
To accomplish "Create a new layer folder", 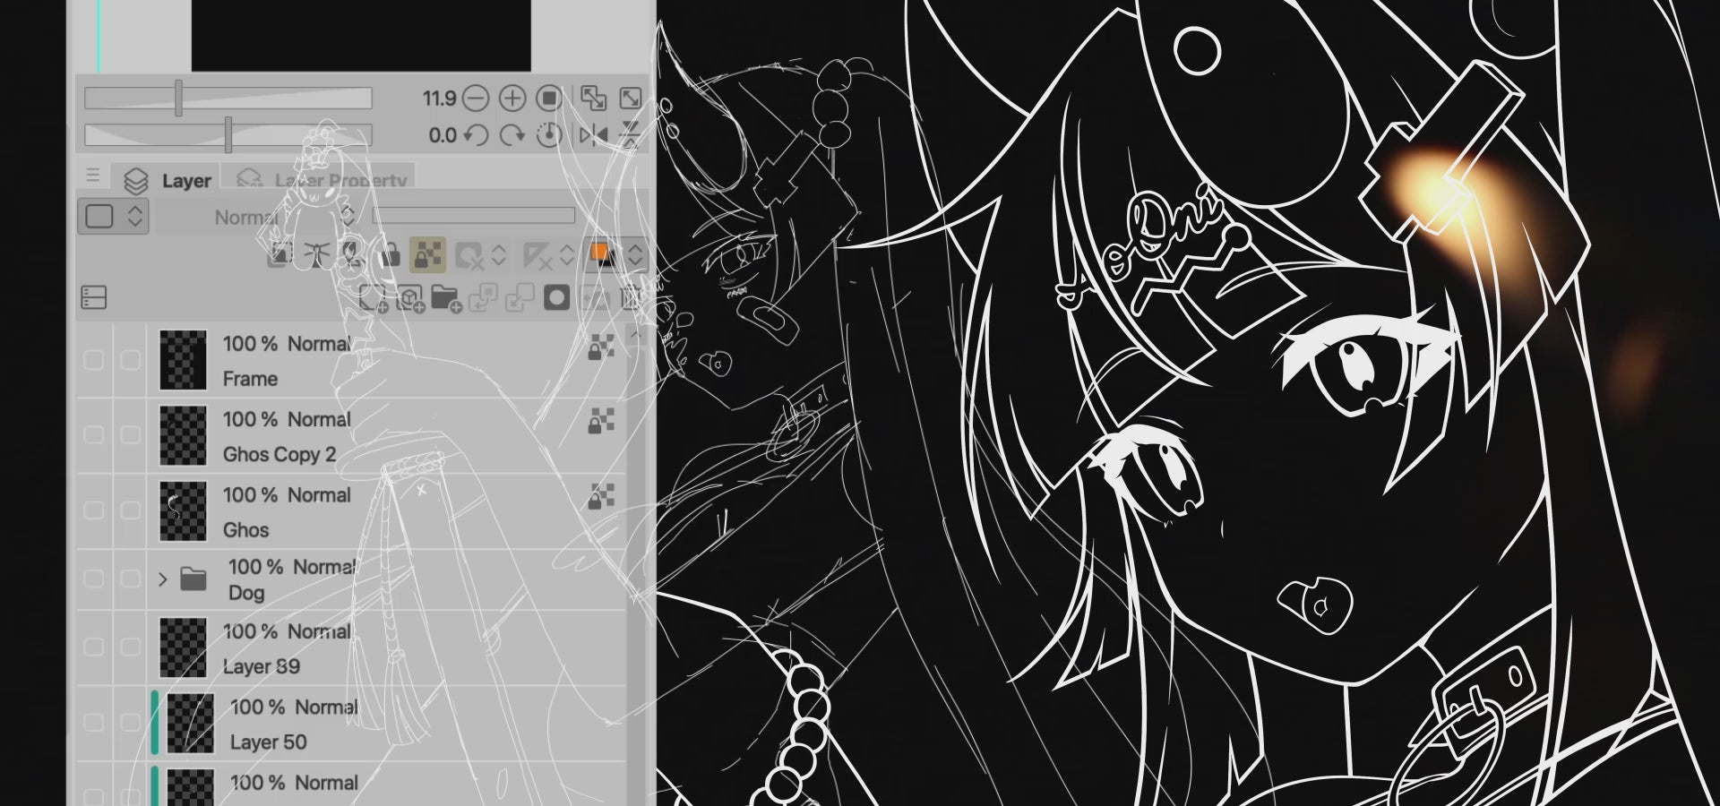I will (445, 297).
